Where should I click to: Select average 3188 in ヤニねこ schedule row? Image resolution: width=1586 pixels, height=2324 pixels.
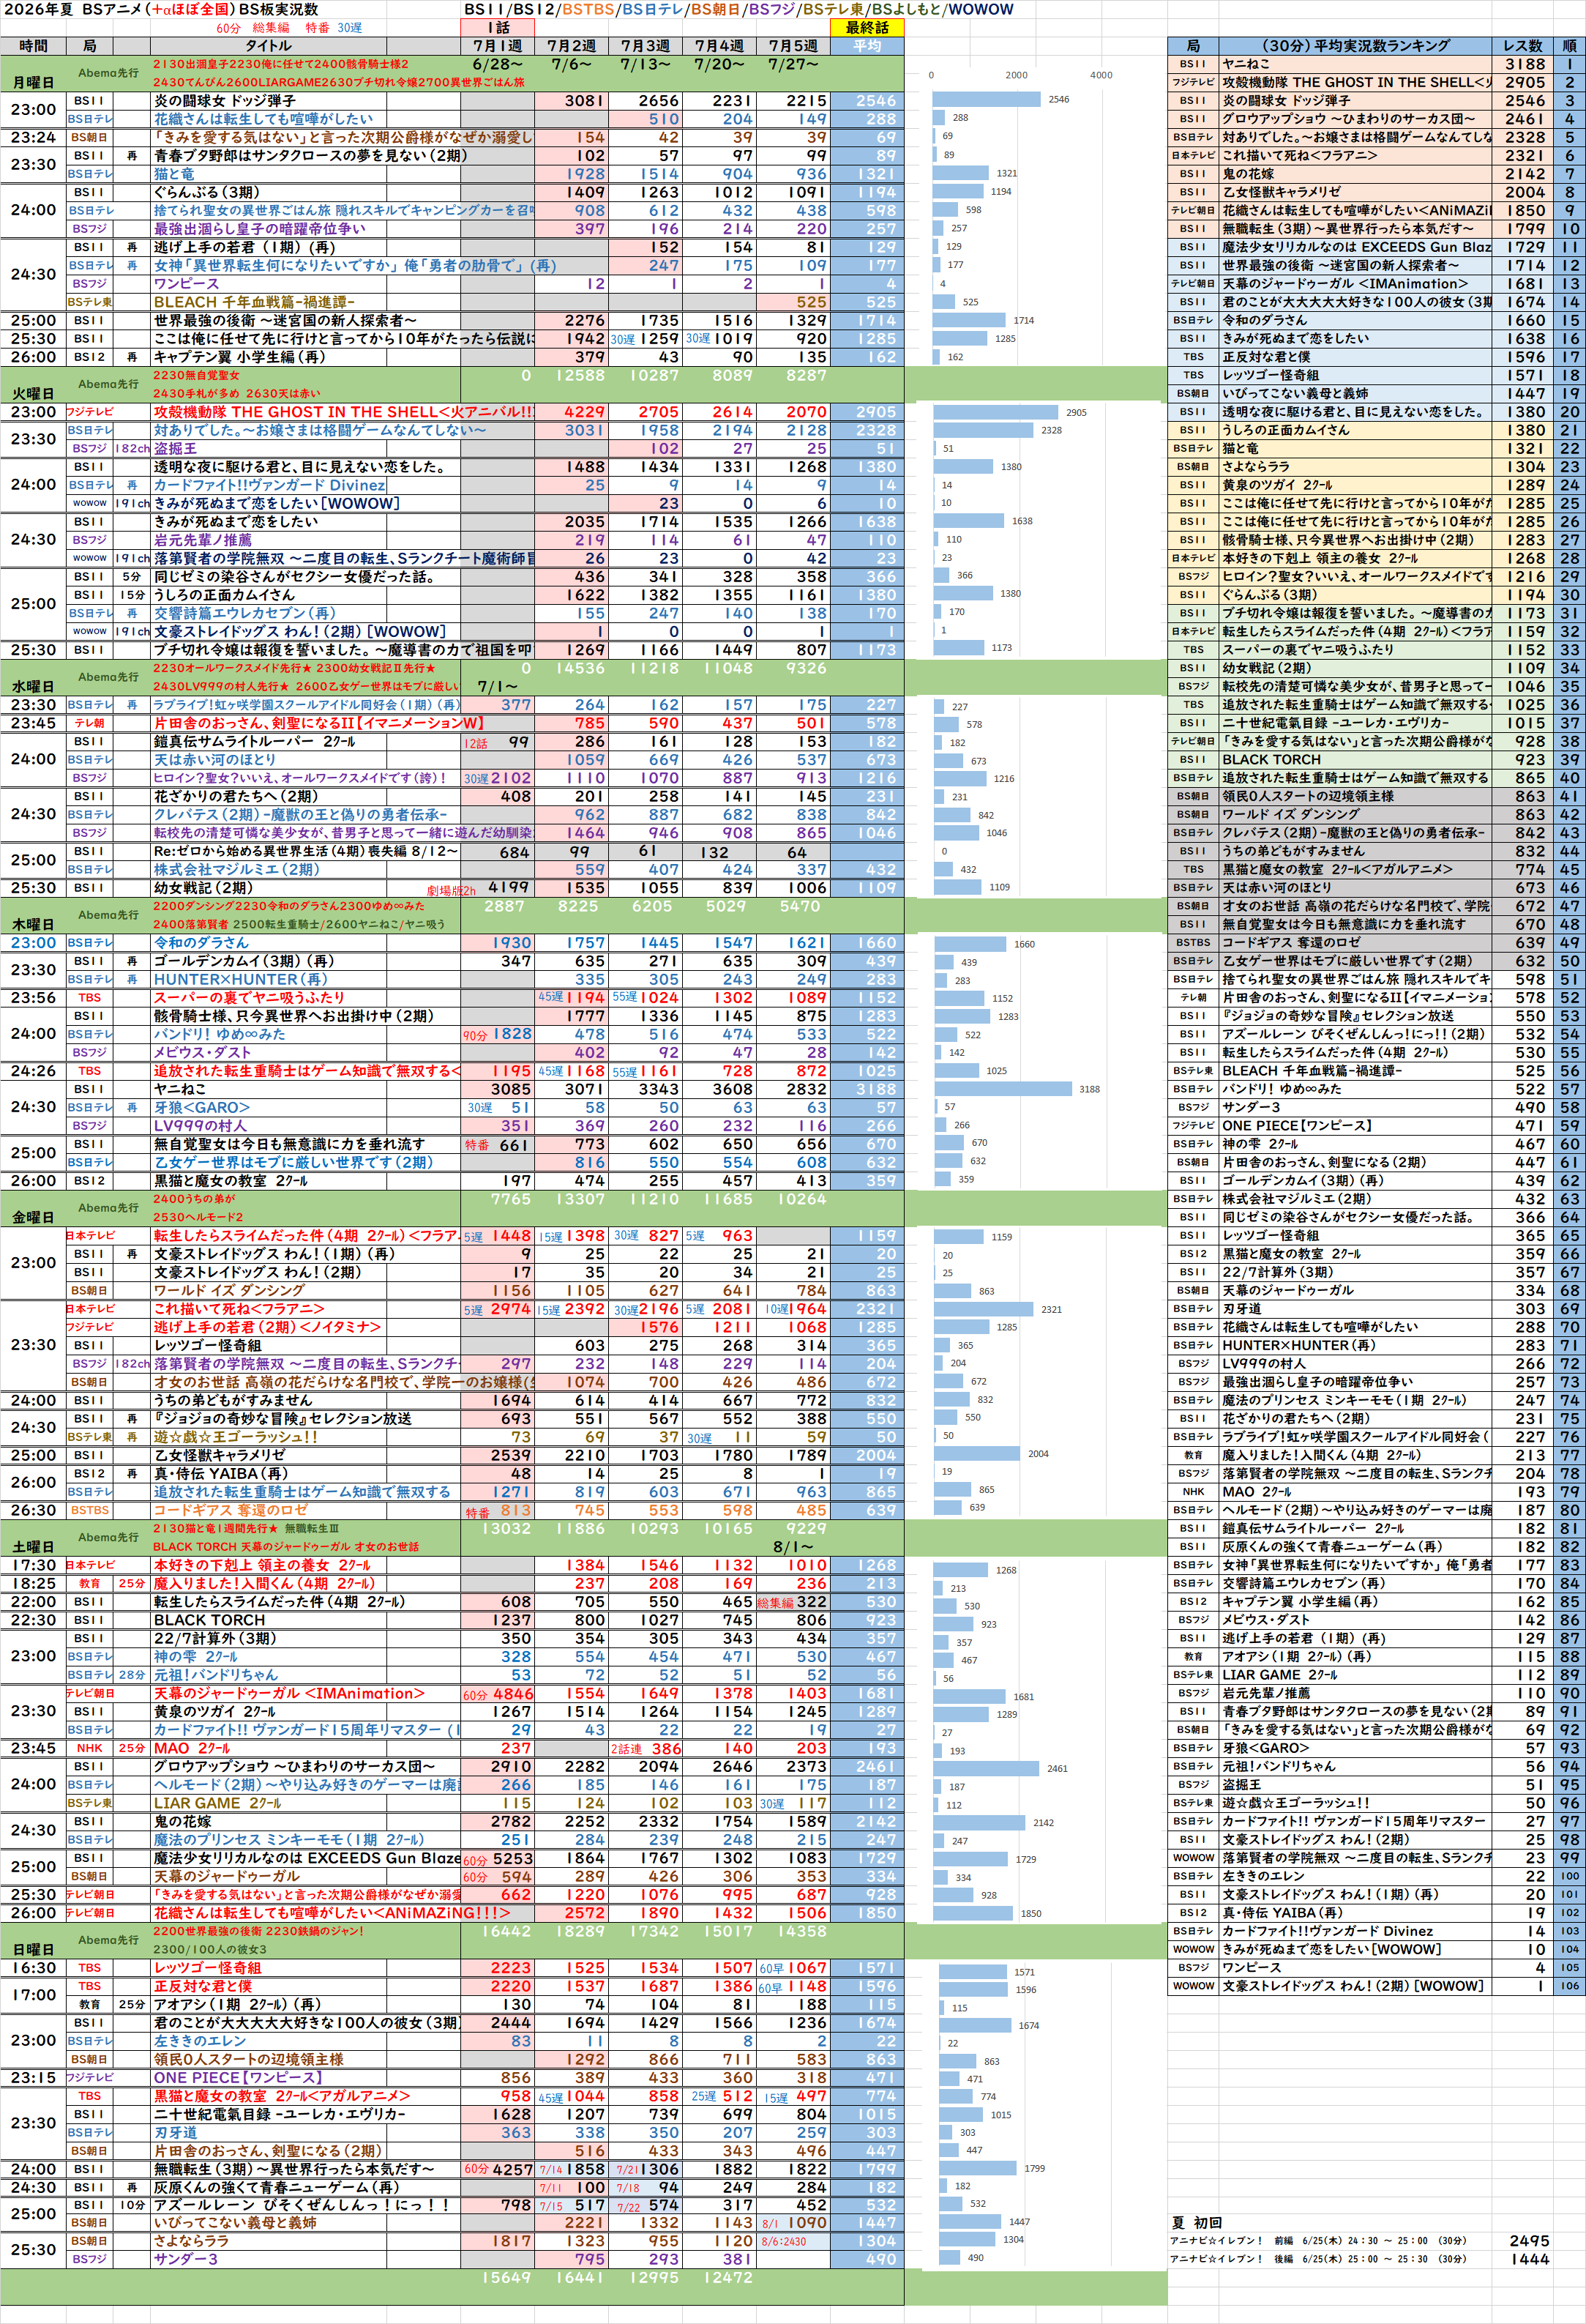click(x=867, y=1089)
